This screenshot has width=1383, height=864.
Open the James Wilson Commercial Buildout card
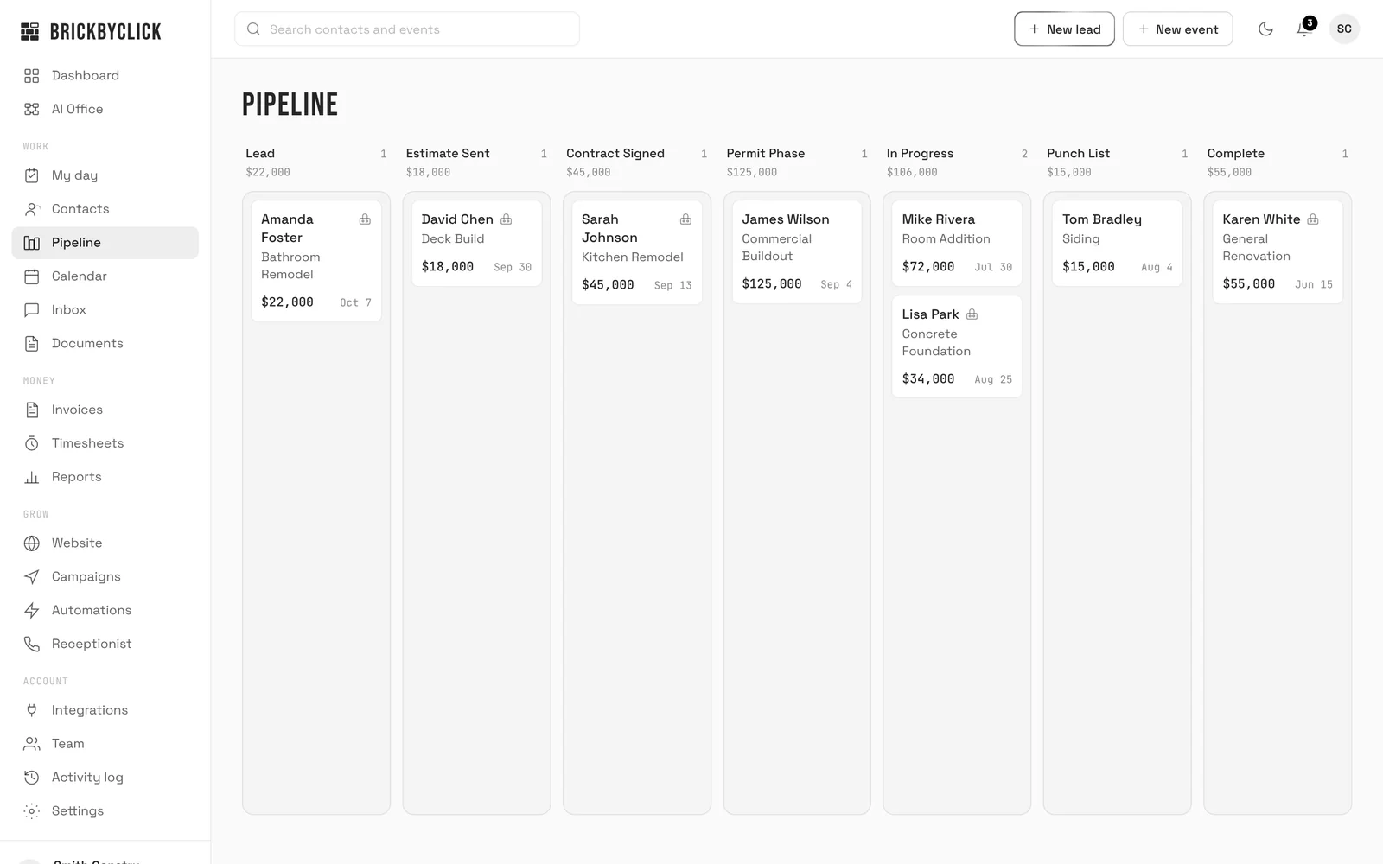[x=797, y=251]
